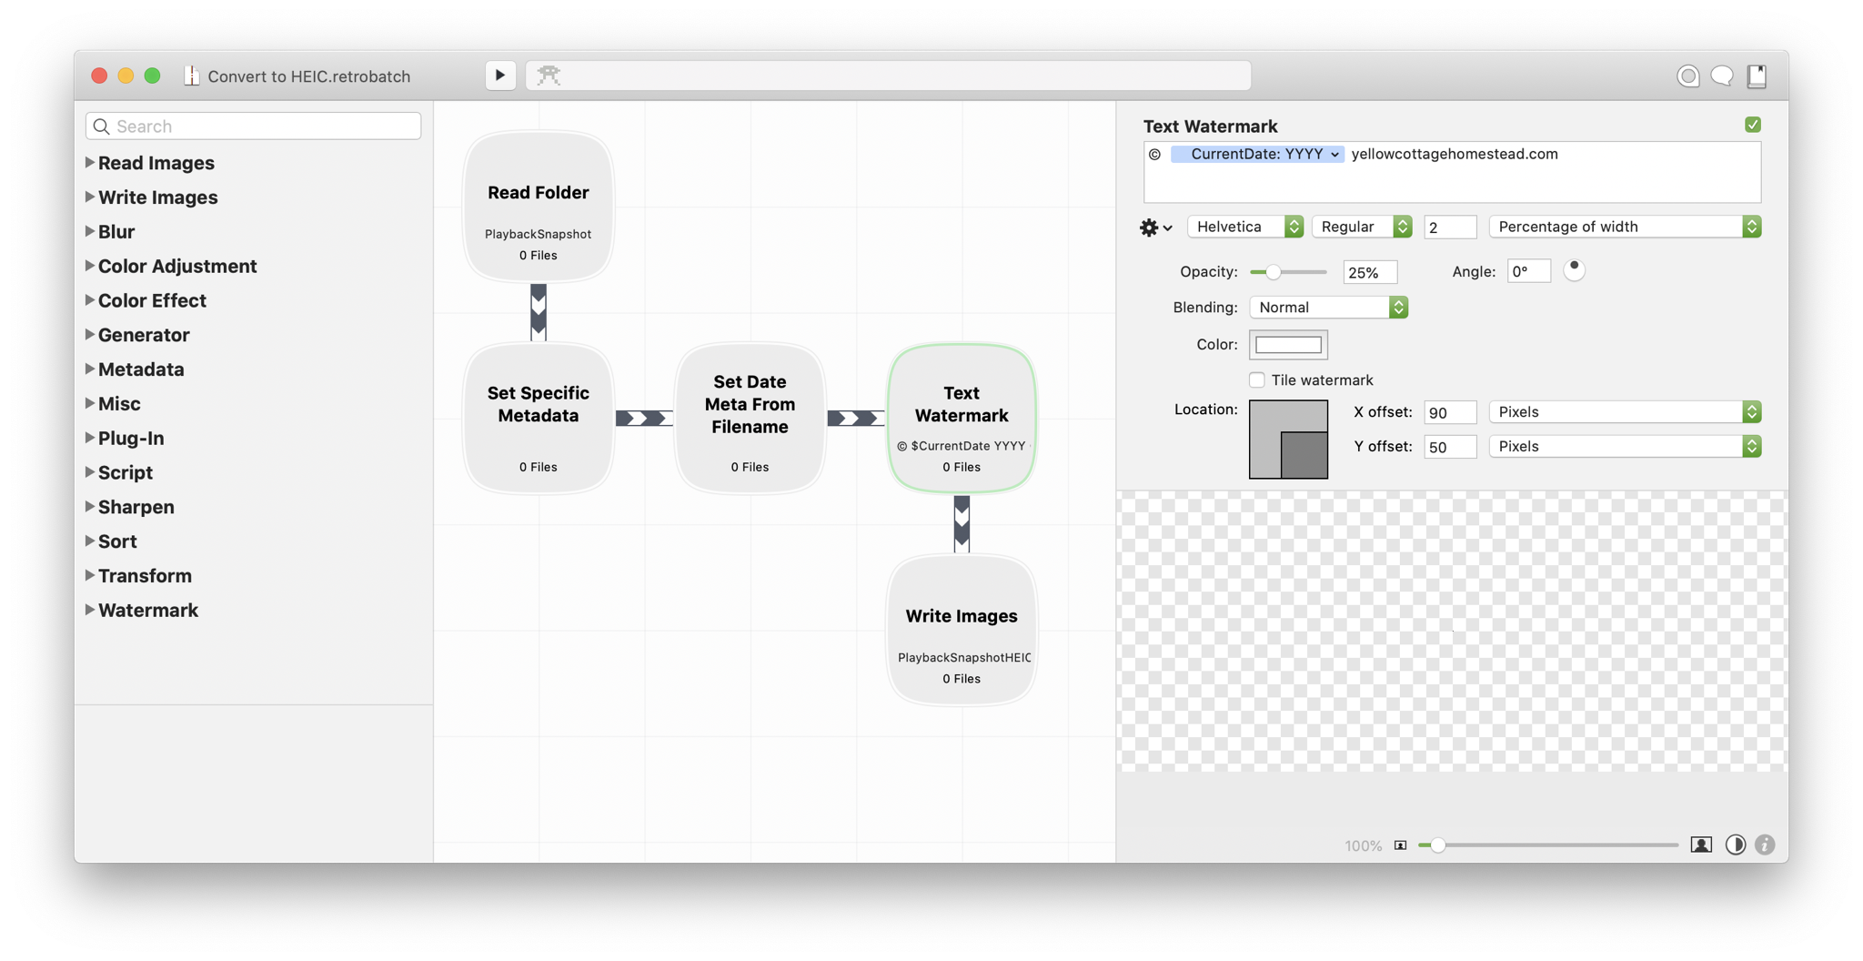Viewport: 1863px width, 961px height.
Task: Run the workflow with the play button
Action: (500, 76)
